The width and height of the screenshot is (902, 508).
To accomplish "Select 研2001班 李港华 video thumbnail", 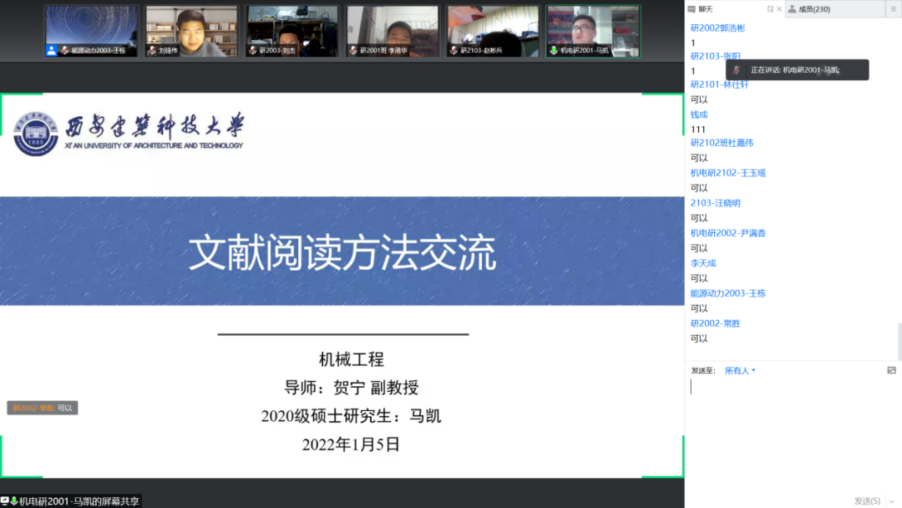I will coord(393,31).
